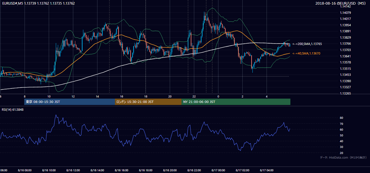Click price axis value 1.14142
Screen dimensions: 370x173
click(x=345, y=6)
